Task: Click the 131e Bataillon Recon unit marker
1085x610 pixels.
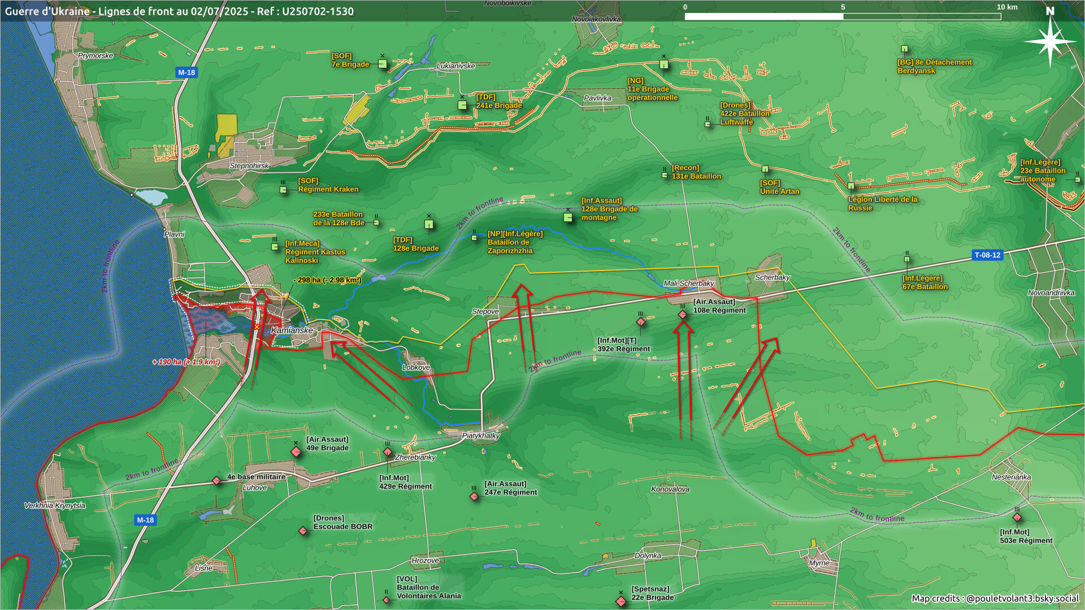Action: [x=665, y=175]
